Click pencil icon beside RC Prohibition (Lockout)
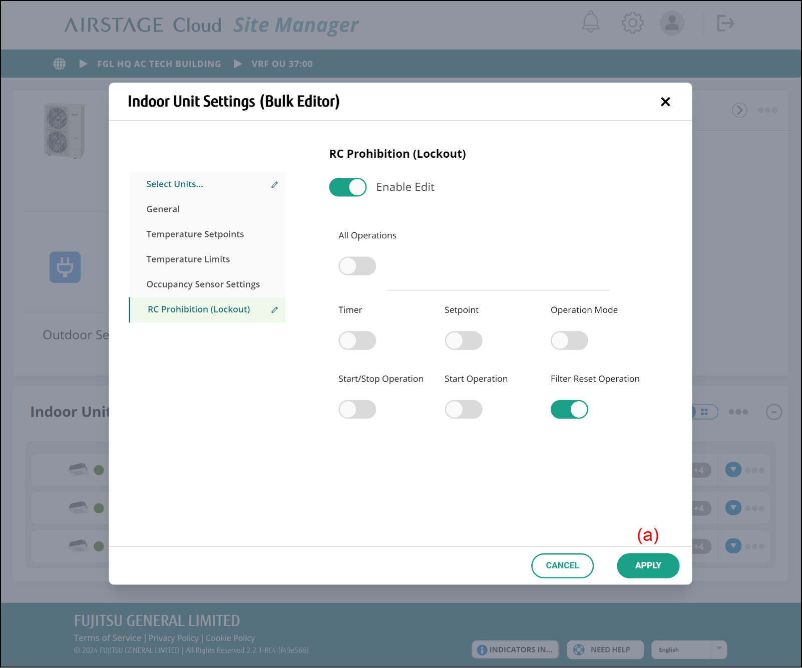802x668 pixels. pos(274,310)
